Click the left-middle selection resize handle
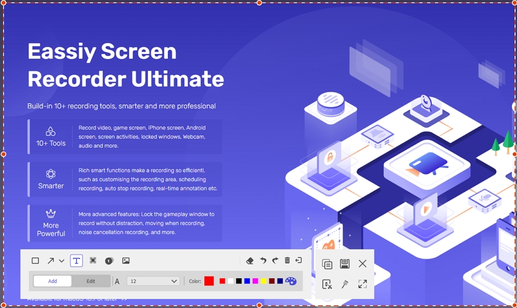The image size is (517, 308). 3,154
